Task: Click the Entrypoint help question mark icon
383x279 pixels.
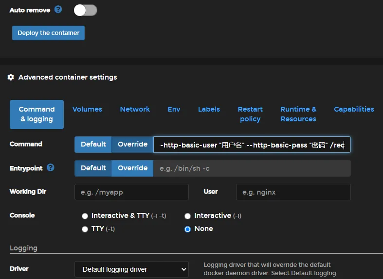Action: (x=51, y=168)
